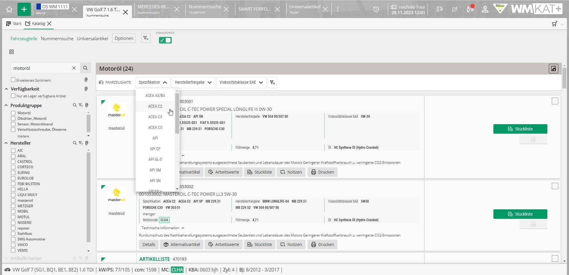This screenshot has height=275, width=569.
Task: Expand the Artikelkriterien section
Action: click(6, 258)
